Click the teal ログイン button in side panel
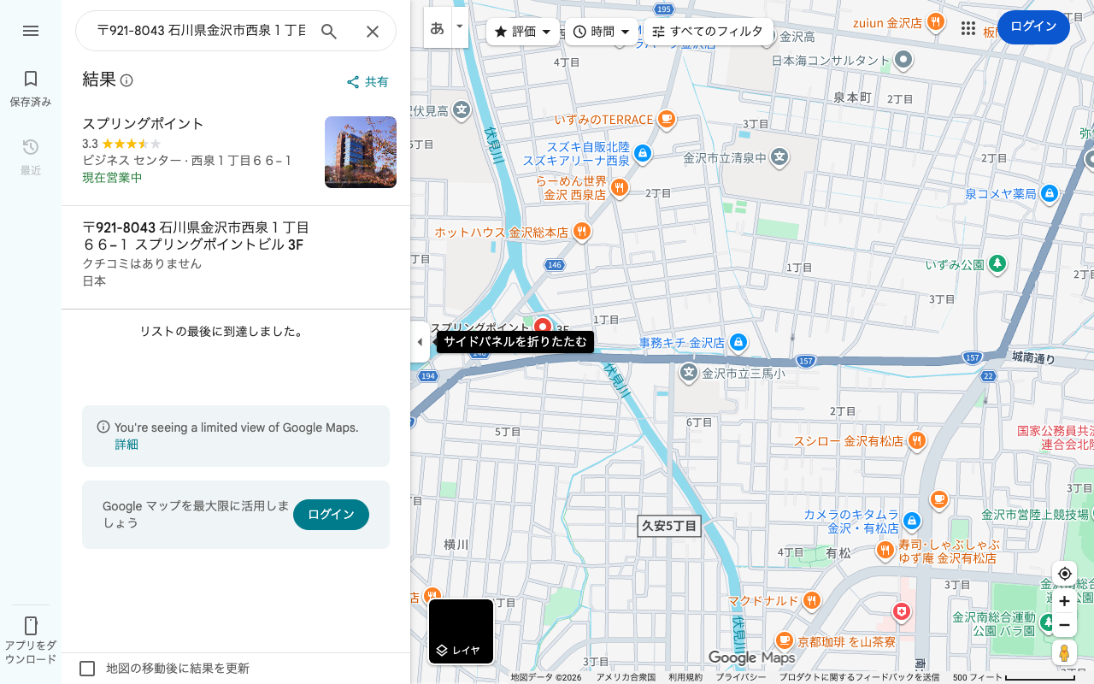 pyautogui.click(x=331, y=515)
